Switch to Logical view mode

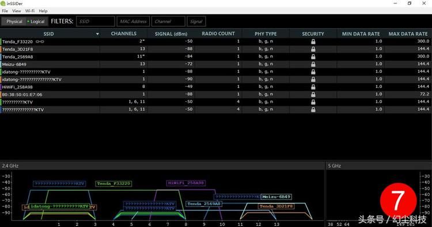tap(36, 21)
